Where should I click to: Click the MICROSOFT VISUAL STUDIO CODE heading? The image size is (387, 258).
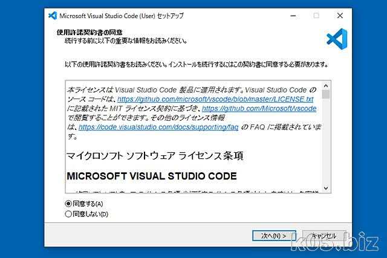pos(152,176)
